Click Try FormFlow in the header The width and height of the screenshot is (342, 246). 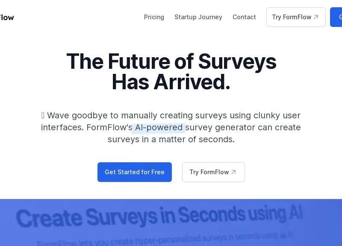[296, 17]
